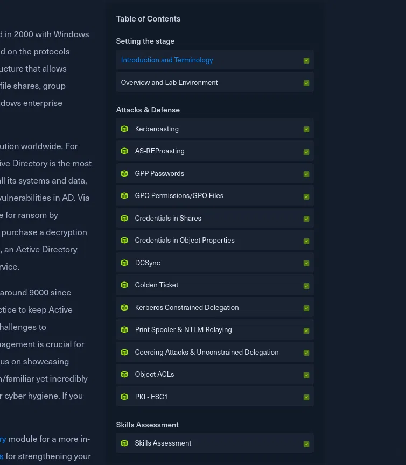Image resolution: width=406 pixels, height=465 pixels.
Task: Click green checkmark on Credentials in Shares row
Action: (x=306, y=219)
